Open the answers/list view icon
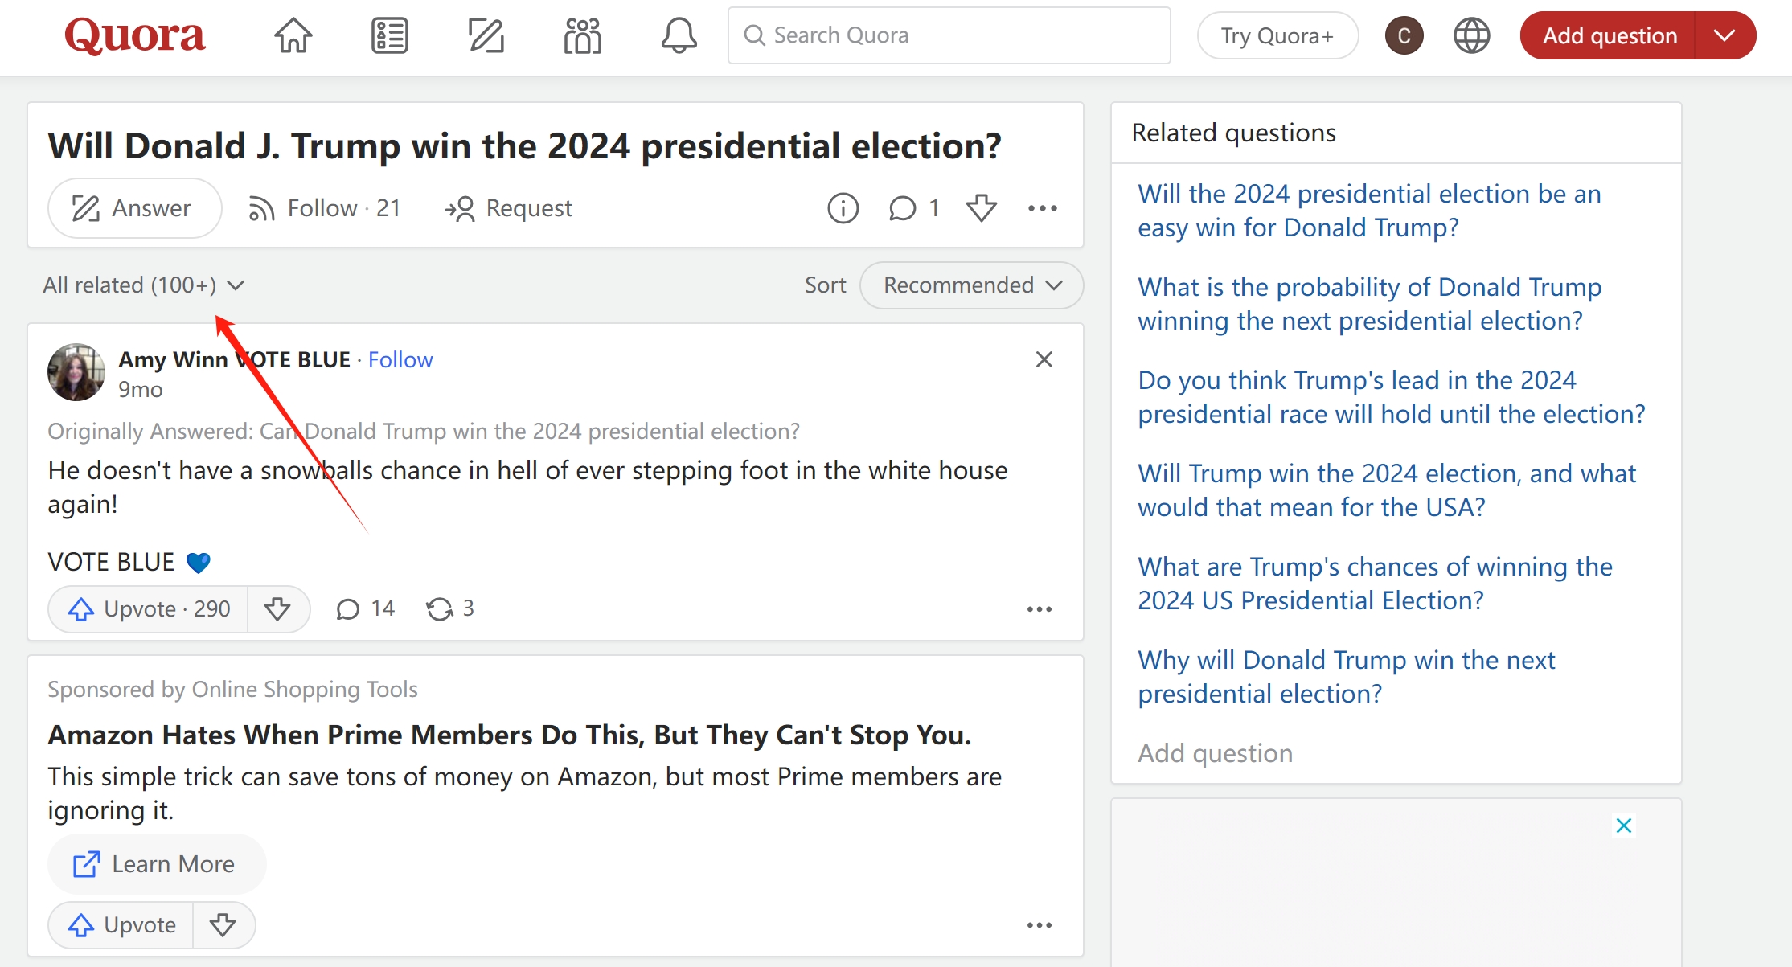This screenshot has height=967, width=1792. pos(389,35)
